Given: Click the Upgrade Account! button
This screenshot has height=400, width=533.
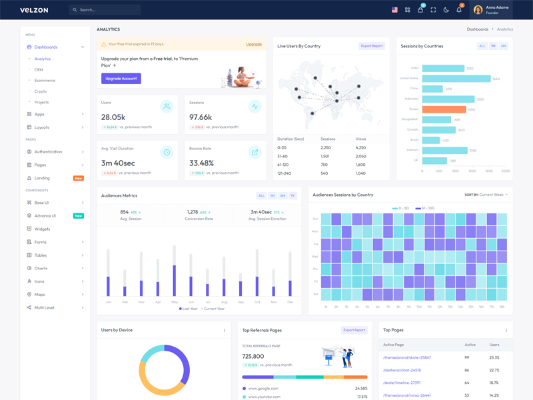Looking at the screenshot, I should tap(121, 79).
